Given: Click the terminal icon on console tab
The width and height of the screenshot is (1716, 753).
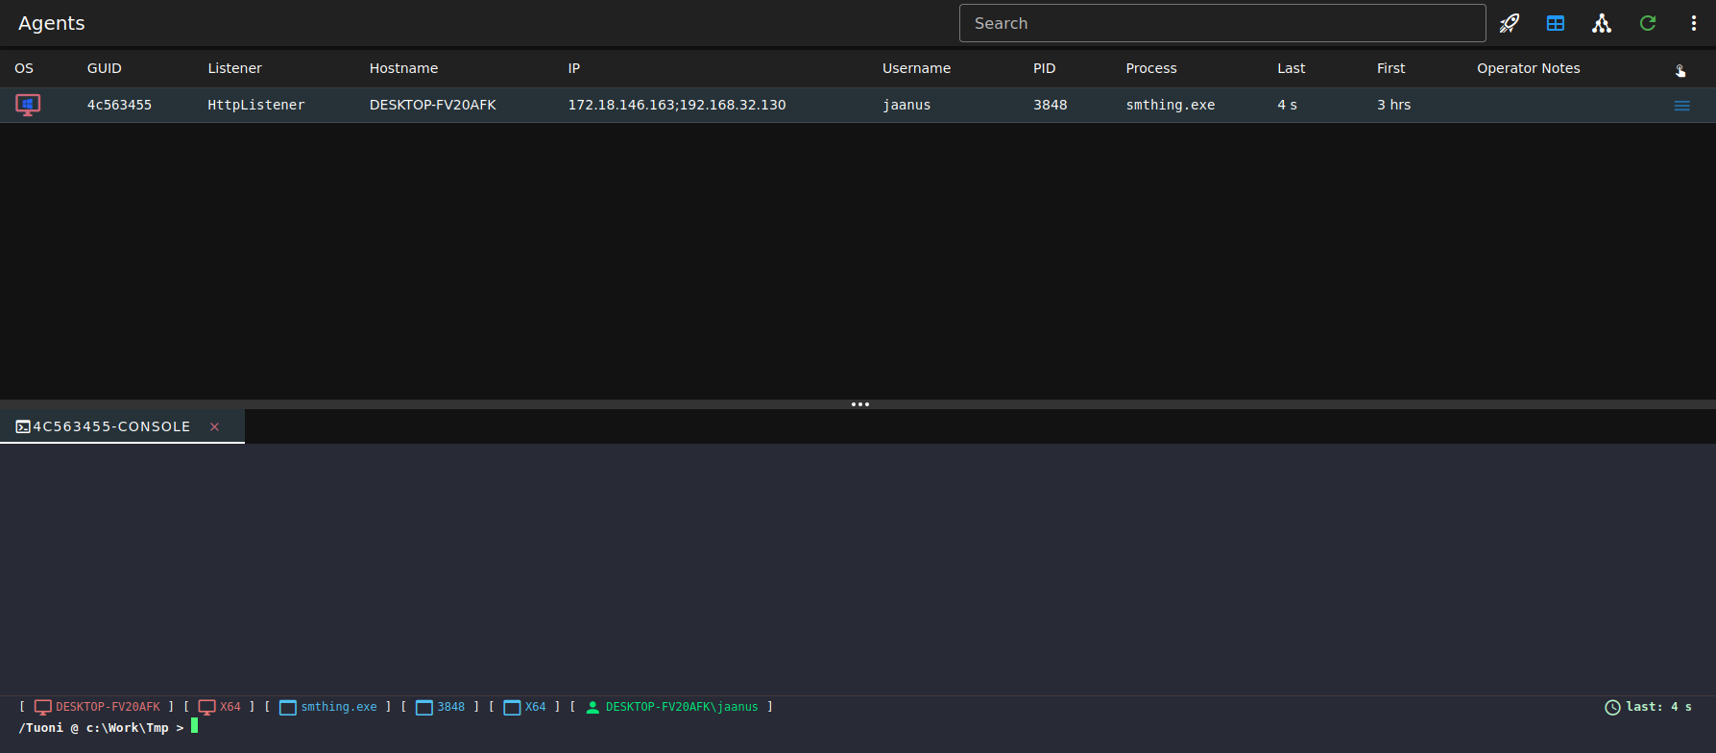Looking at the screenshot, I should point(23,426).
